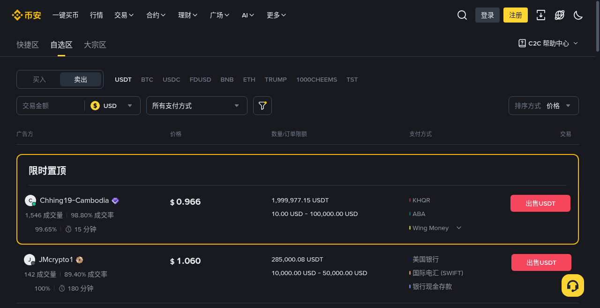Image resolution: width=600 pixels, height=308 pixels.
Task: Click the clock icon next to 180 分钟
Action: [x=62, y=288]
